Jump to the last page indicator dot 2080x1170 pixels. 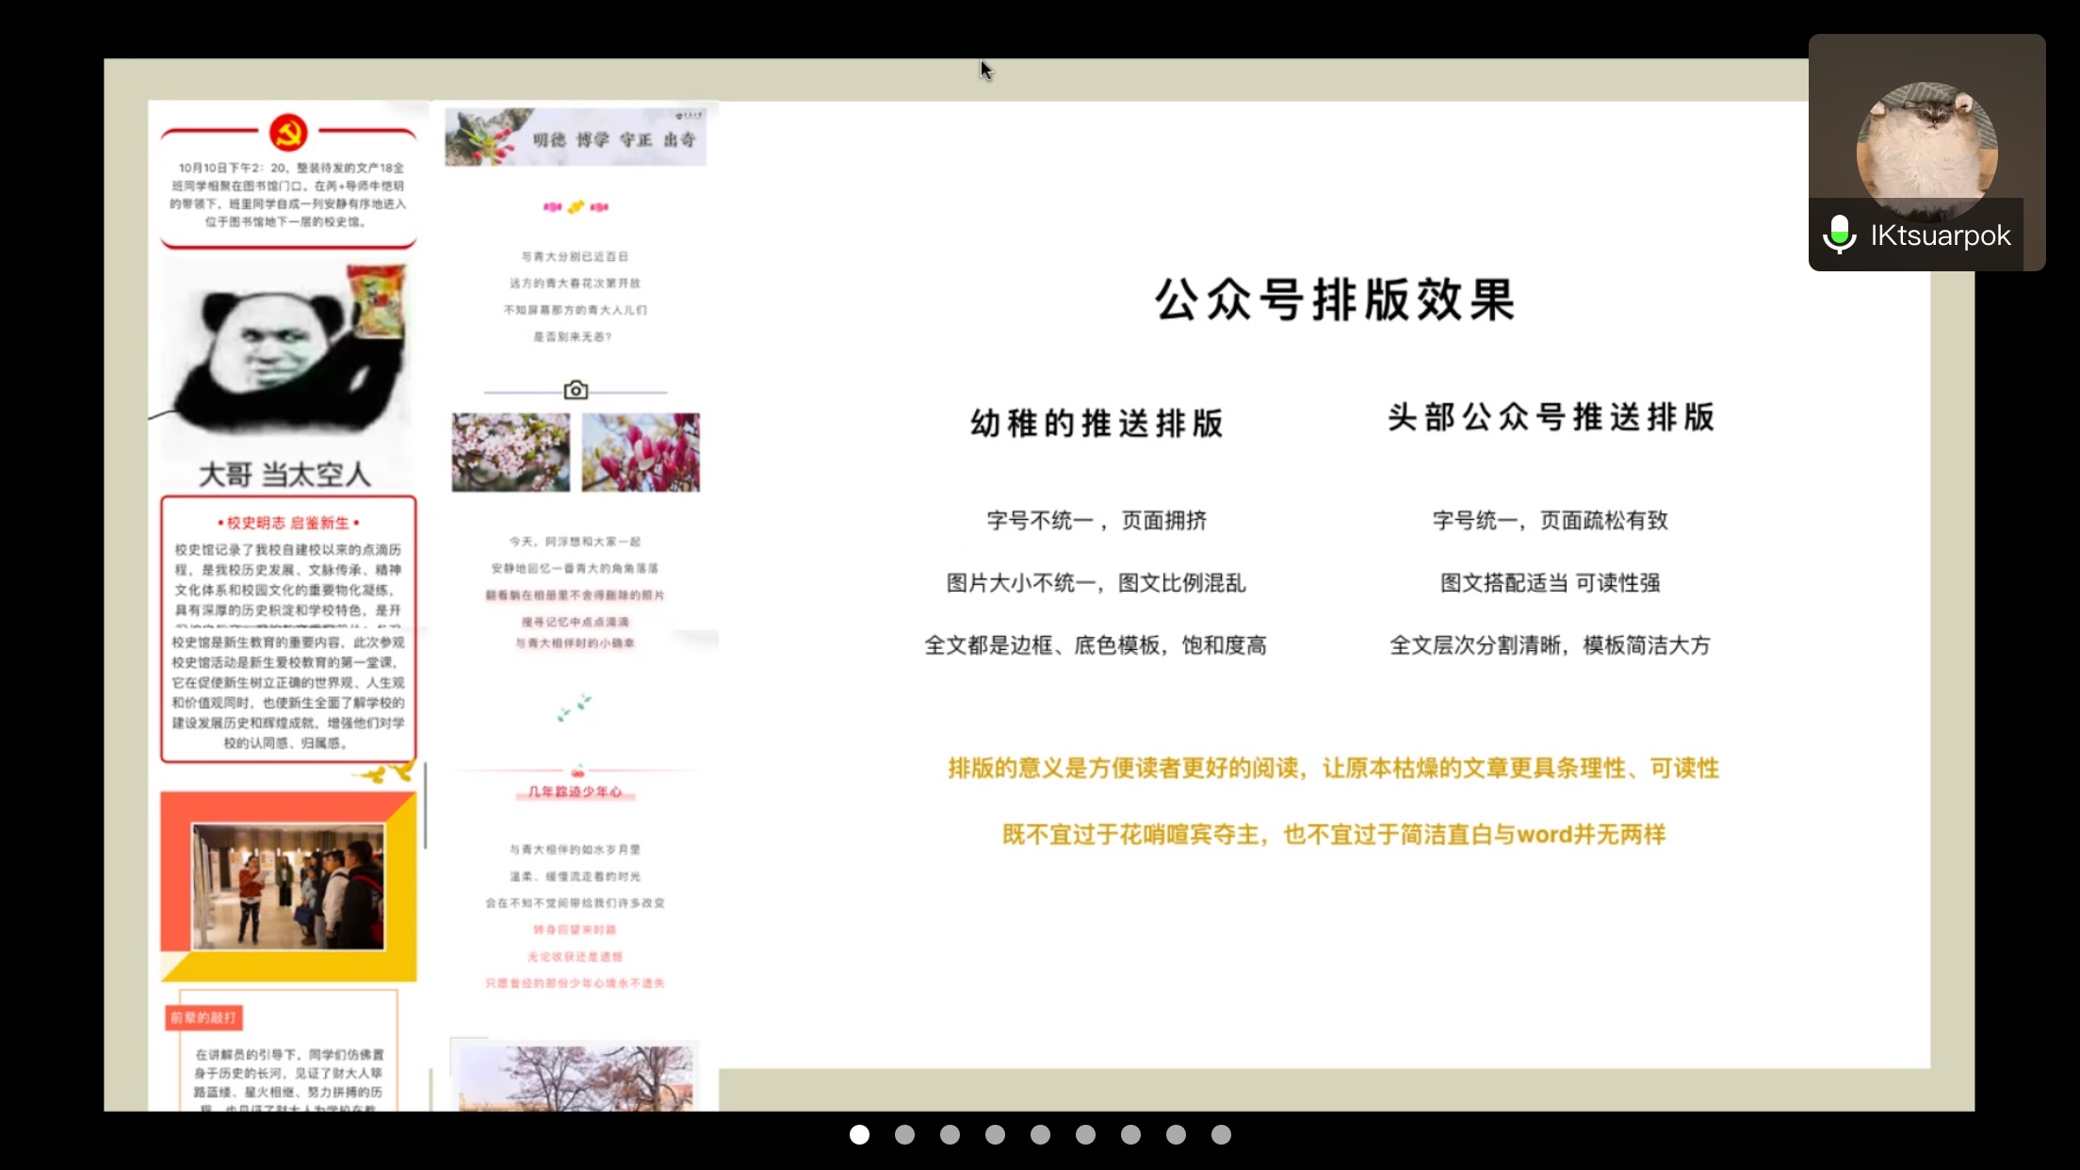(x=1221, y=1135)
